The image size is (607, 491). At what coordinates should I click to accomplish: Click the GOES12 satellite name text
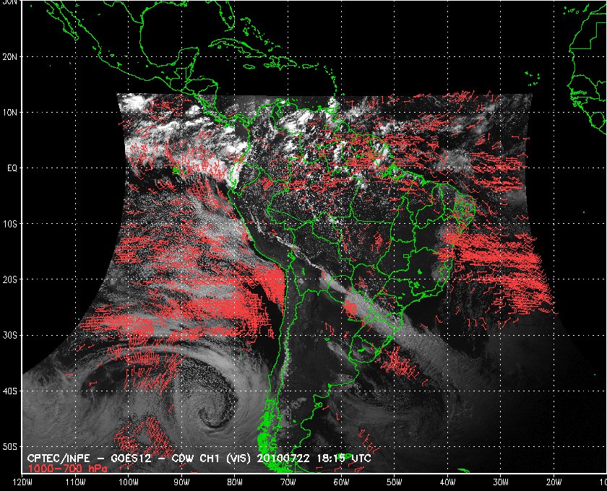(x=133, y=459)
